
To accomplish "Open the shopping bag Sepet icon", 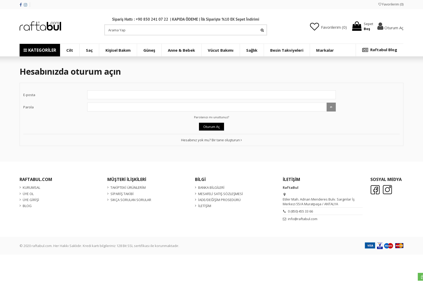I will coord(357,26).
